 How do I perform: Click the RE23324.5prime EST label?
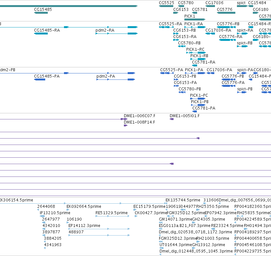point(227,226)
